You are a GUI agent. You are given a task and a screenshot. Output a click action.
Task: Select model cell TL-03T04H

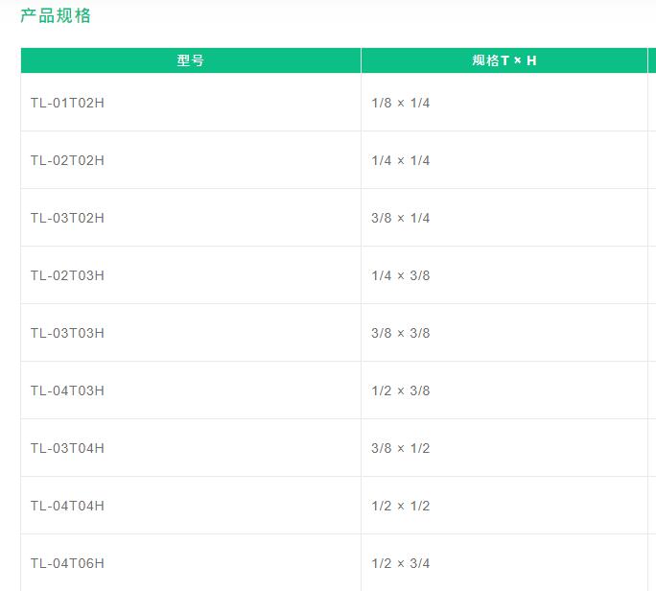pyautogui.click(x=191, y=448)
